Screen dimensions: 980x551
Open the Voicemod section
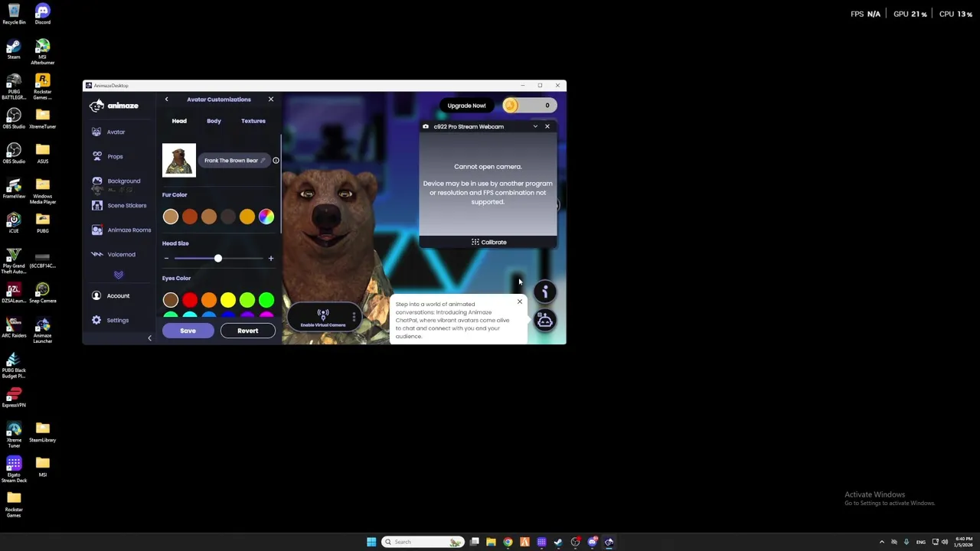point(113,254)
